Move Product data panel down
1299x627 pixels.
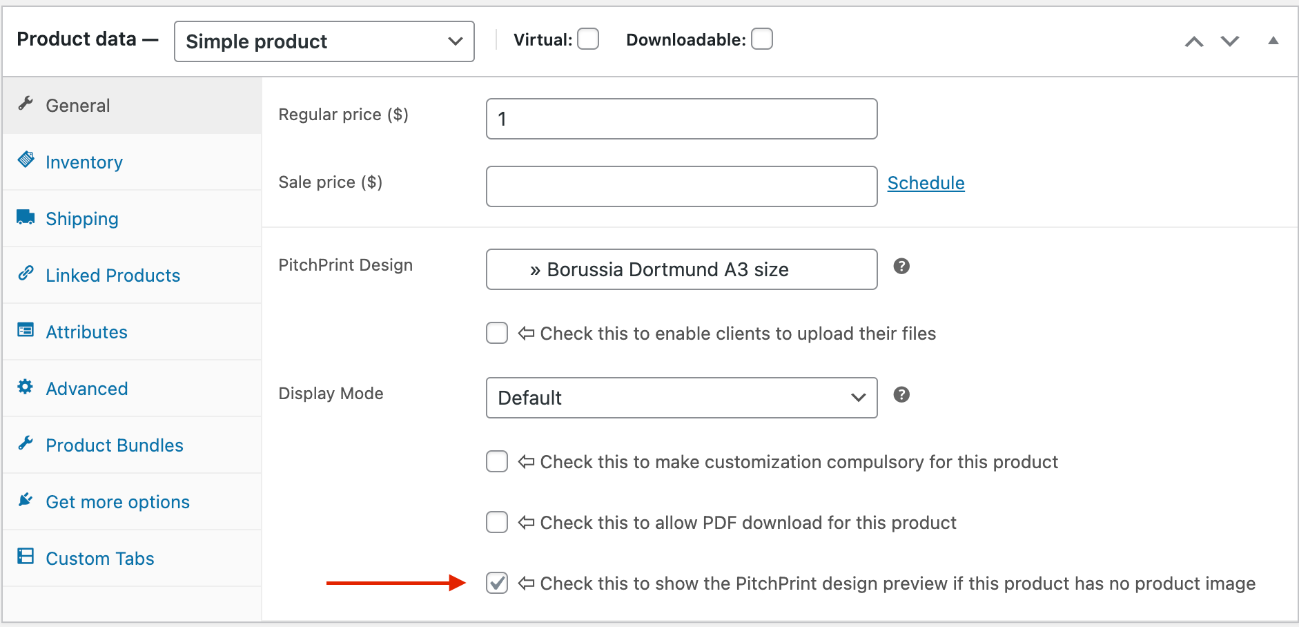(x=1230, y=41)
